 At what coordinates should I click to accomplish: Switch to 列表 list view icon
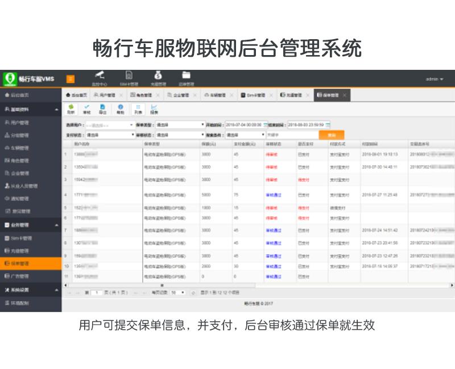tap(138, 109)
